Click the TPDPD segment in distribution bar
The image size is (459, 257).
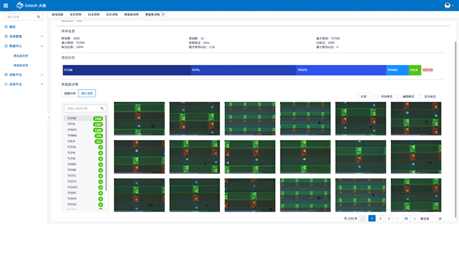point(340,70)
